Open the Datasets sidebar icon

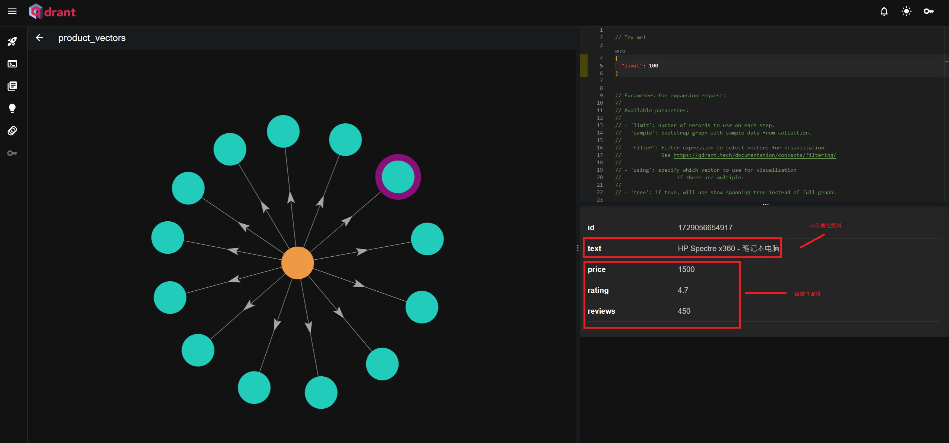click(12, 131)
